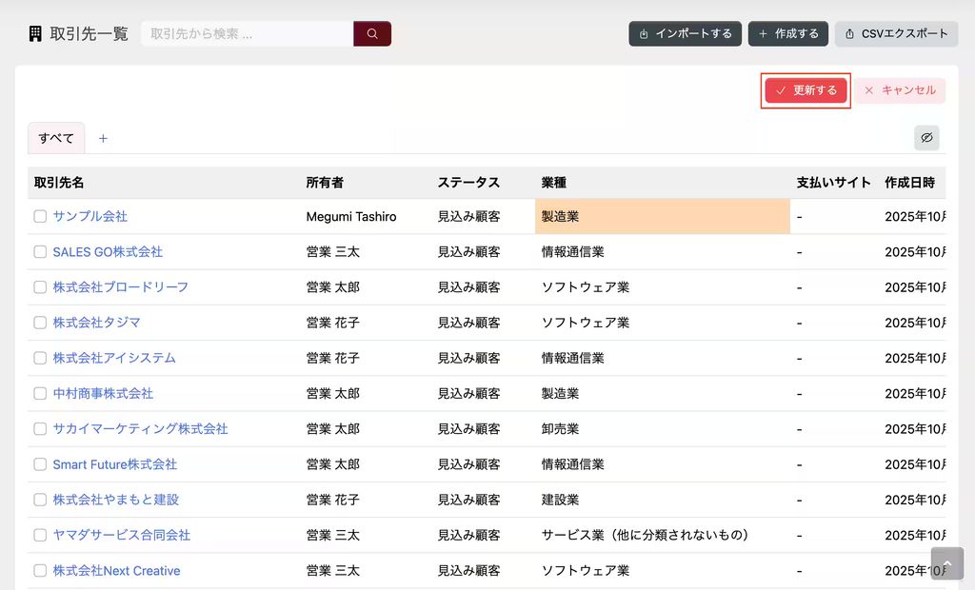975x590 pixels.
Task: Open 株式会社やまもと建設 link
Action: [115, 500]
